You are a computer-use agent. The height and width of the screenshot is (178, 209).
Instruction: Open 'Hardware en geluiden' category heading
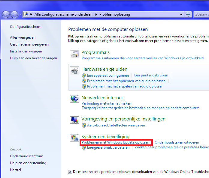click(104, 69)
